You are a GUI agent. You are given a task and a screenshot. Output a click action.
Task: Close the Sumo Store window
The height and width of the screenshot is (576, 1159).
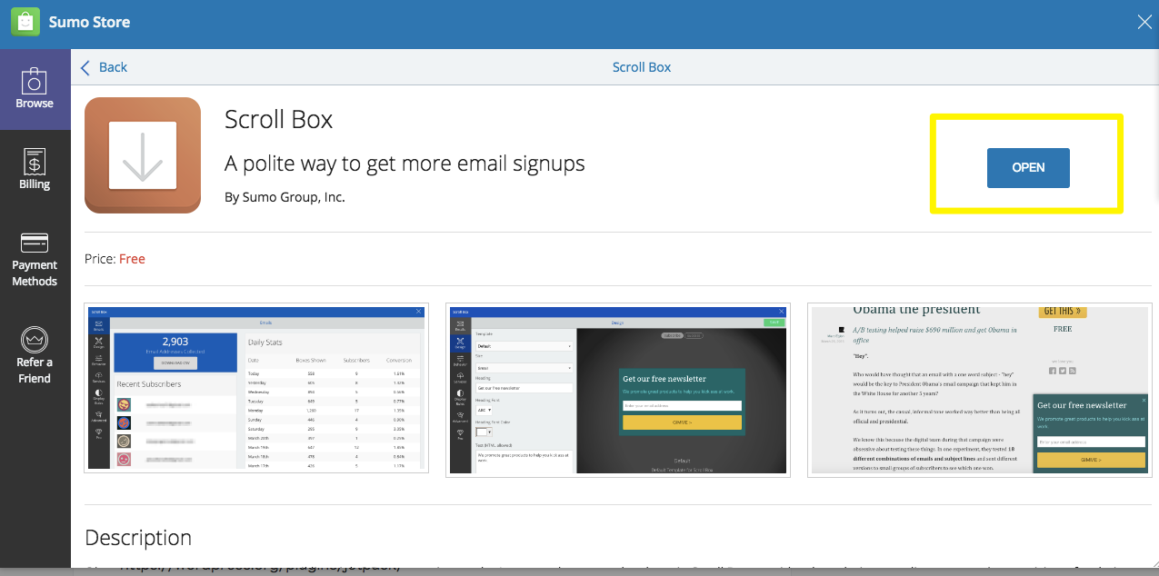click(x=1144, y=23)
